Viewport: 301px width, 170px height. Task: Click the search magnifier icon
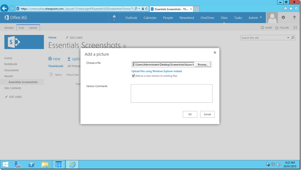click(x=293, y=38)
